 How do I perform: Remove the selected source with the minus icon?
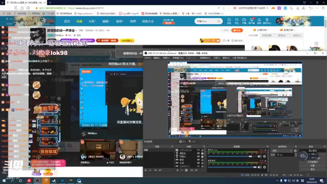click(x=181, y=170)
